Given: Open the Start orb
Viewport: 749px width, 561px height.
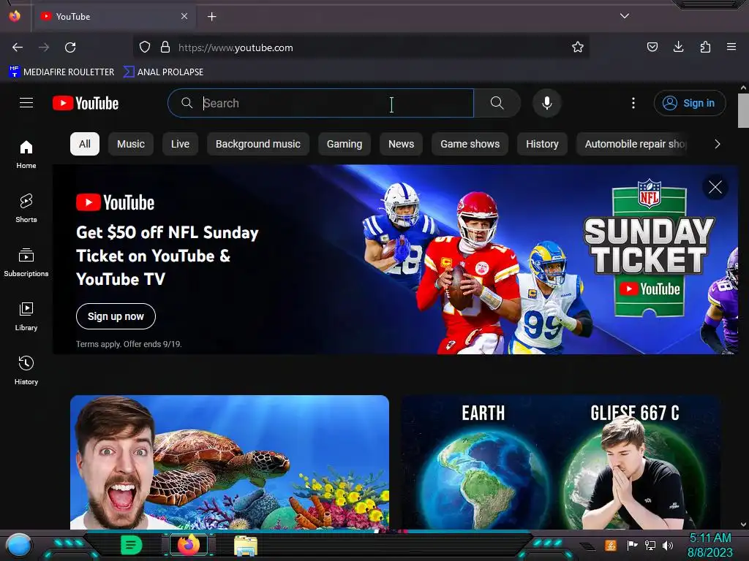Looking at the screenshot, I should point(19,545).
